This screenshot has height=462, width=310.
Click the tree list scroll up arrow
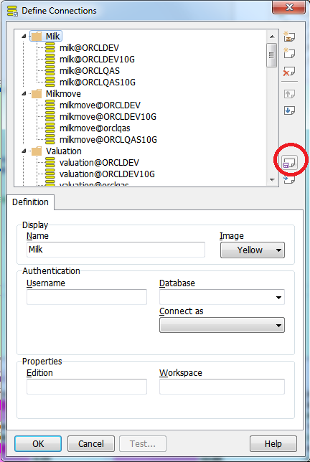coord(272,37)
